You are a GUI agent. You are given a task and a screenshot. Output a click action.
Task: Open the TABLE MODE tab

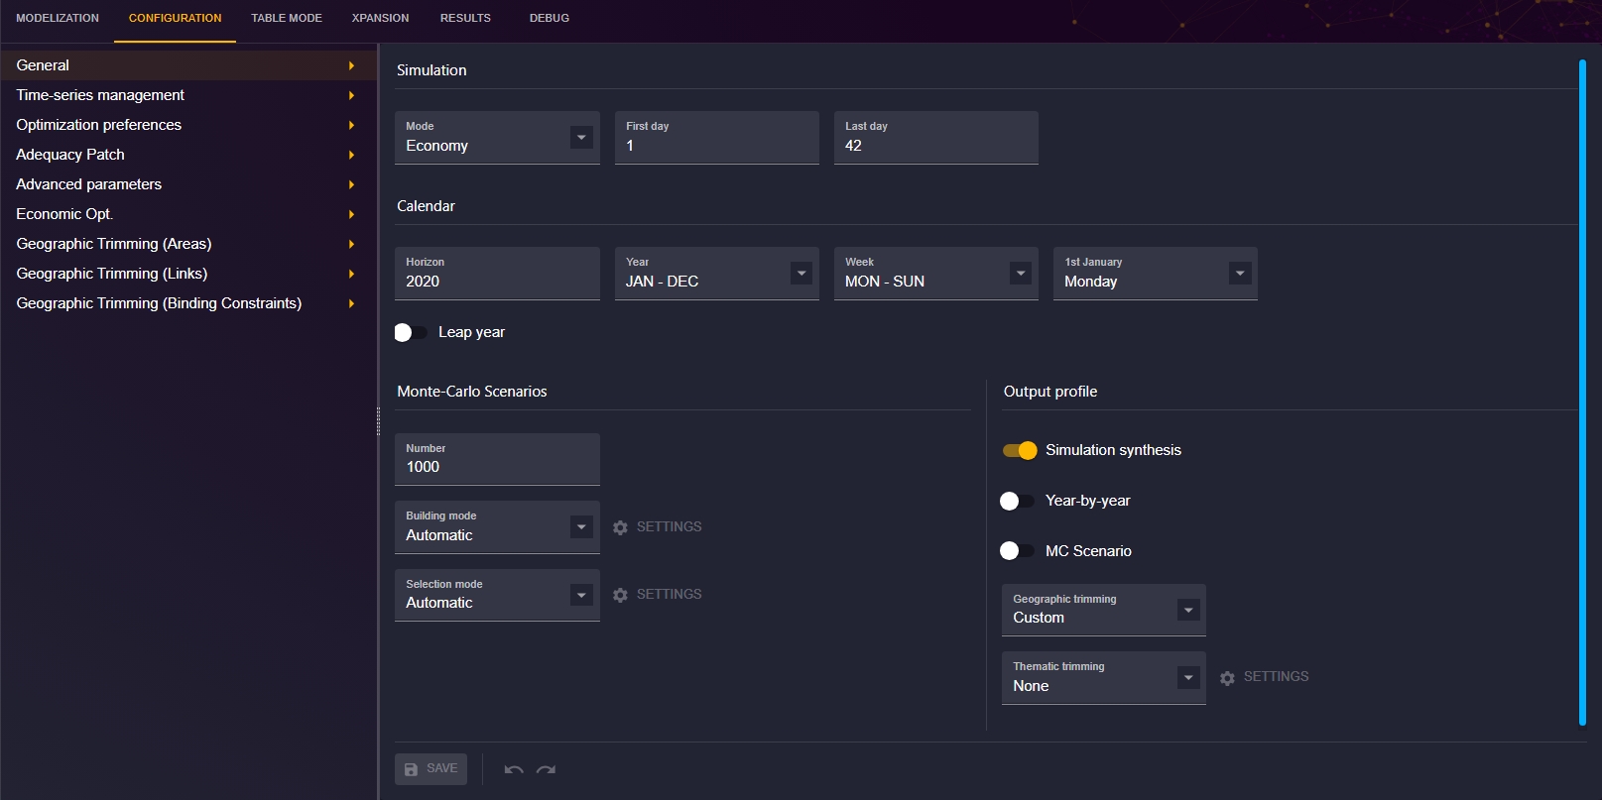point(287,19)
